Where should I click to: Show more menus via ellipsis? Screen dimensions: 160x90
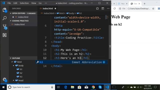tap(46, 3)
